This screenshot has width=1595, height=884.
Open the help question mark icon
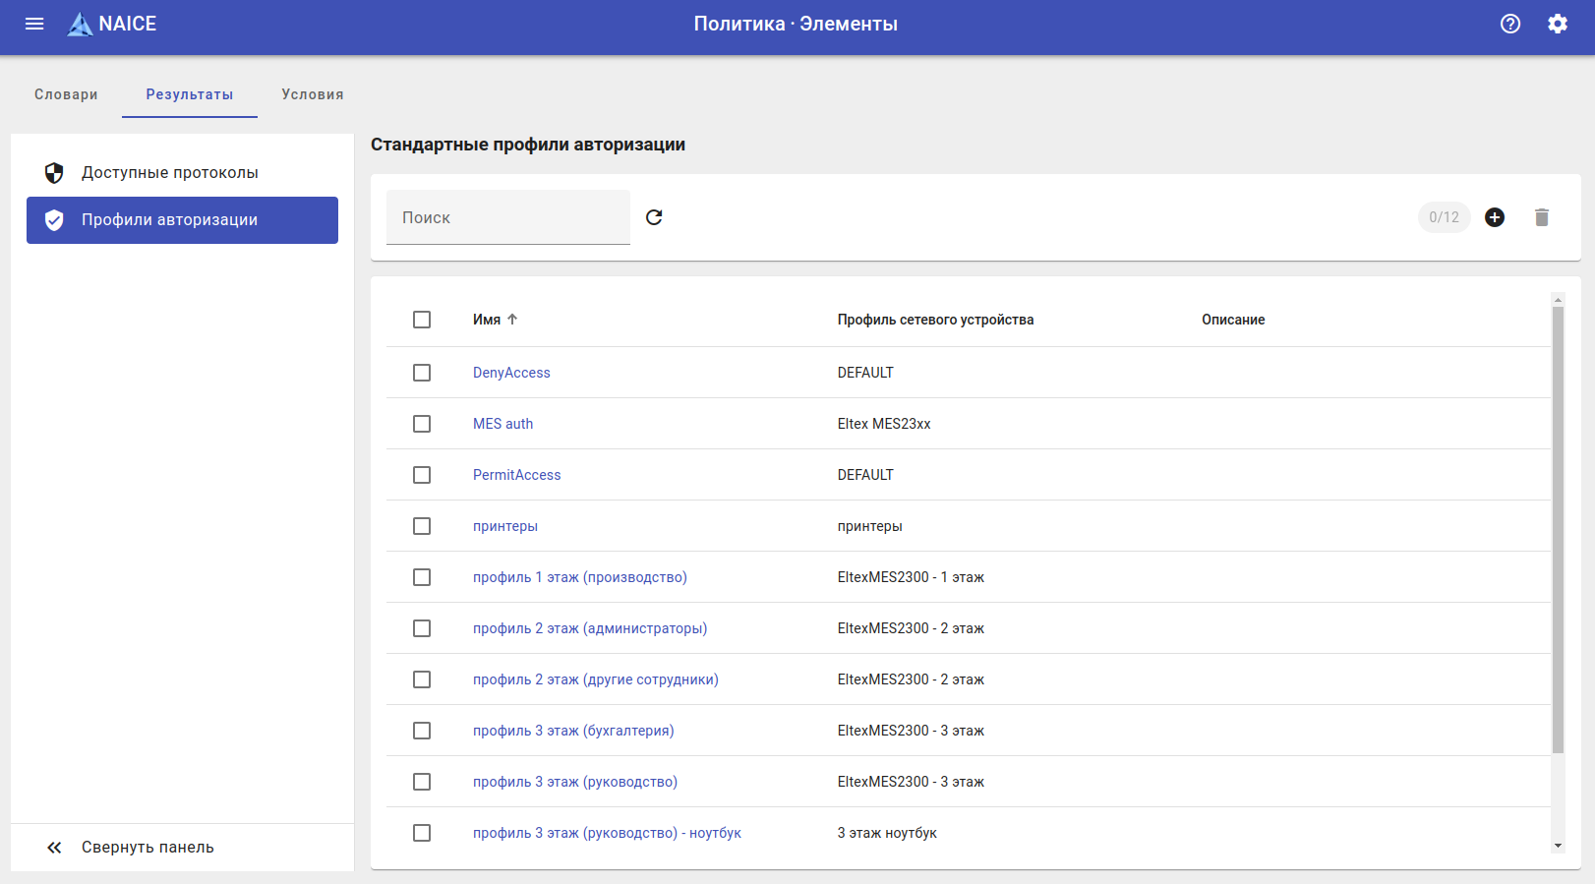coord(1510,24)
